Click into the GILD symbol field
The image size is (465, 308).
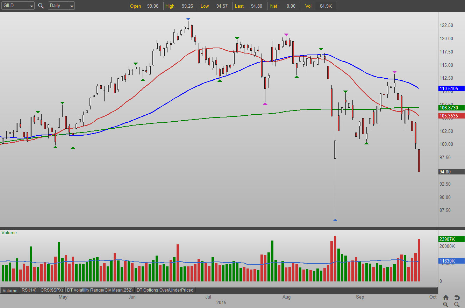[15, 6]
